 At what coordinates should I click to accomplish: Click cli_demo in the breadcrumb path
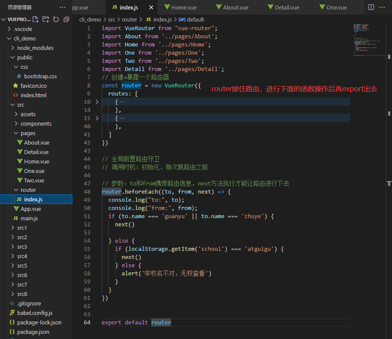[x=90, y=19]
